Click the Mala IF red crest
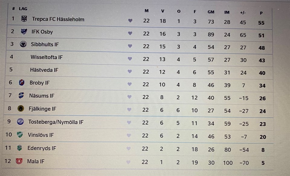This screenshot has width=290, height=176. tap(19, 161)
